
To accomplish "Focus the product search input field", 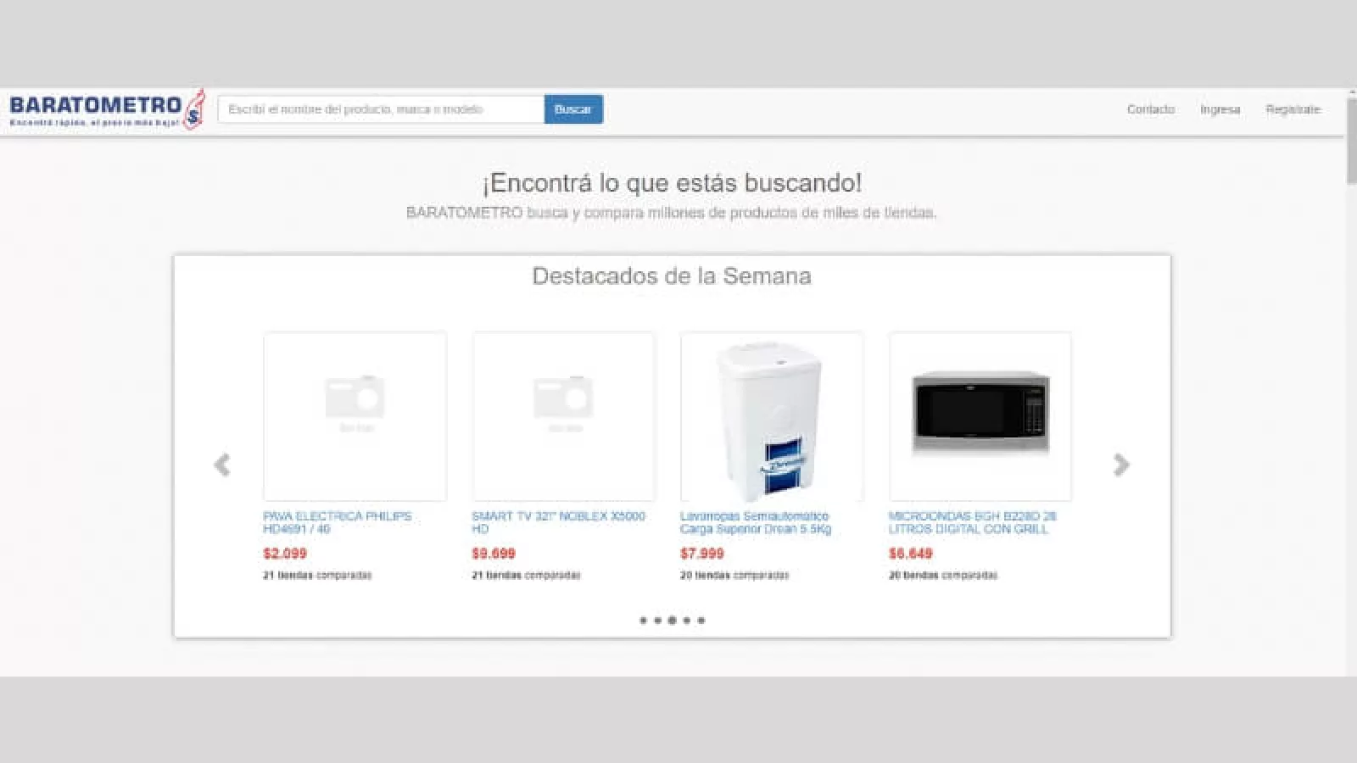I will [x=381, y=109].
